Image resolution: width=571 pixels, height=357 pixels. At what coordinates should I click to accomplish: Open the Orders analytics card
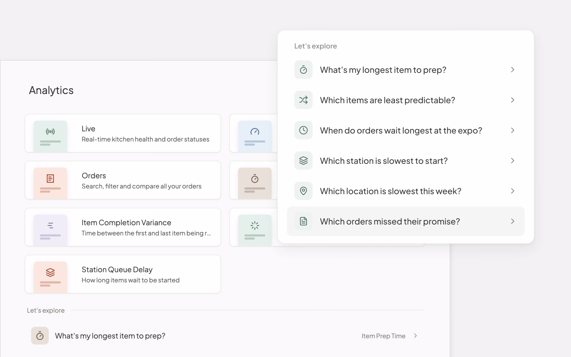(x=123, y=180)
